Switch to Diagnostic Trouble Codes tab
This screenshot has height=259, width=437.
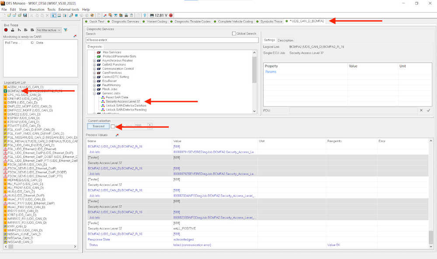point(191,21)
